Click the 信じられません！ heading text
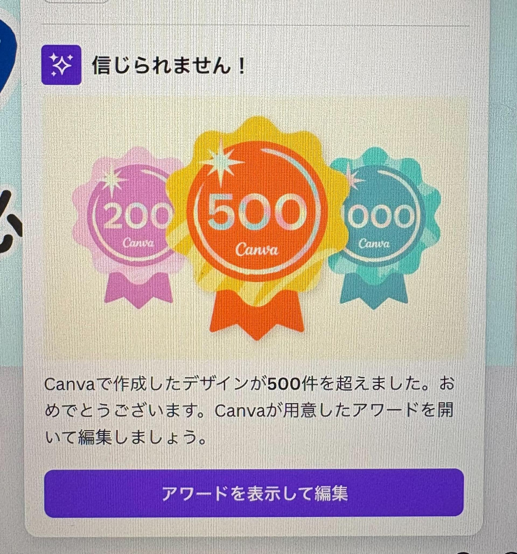Screen dimensions: 517x554 (x=169, y=66)
